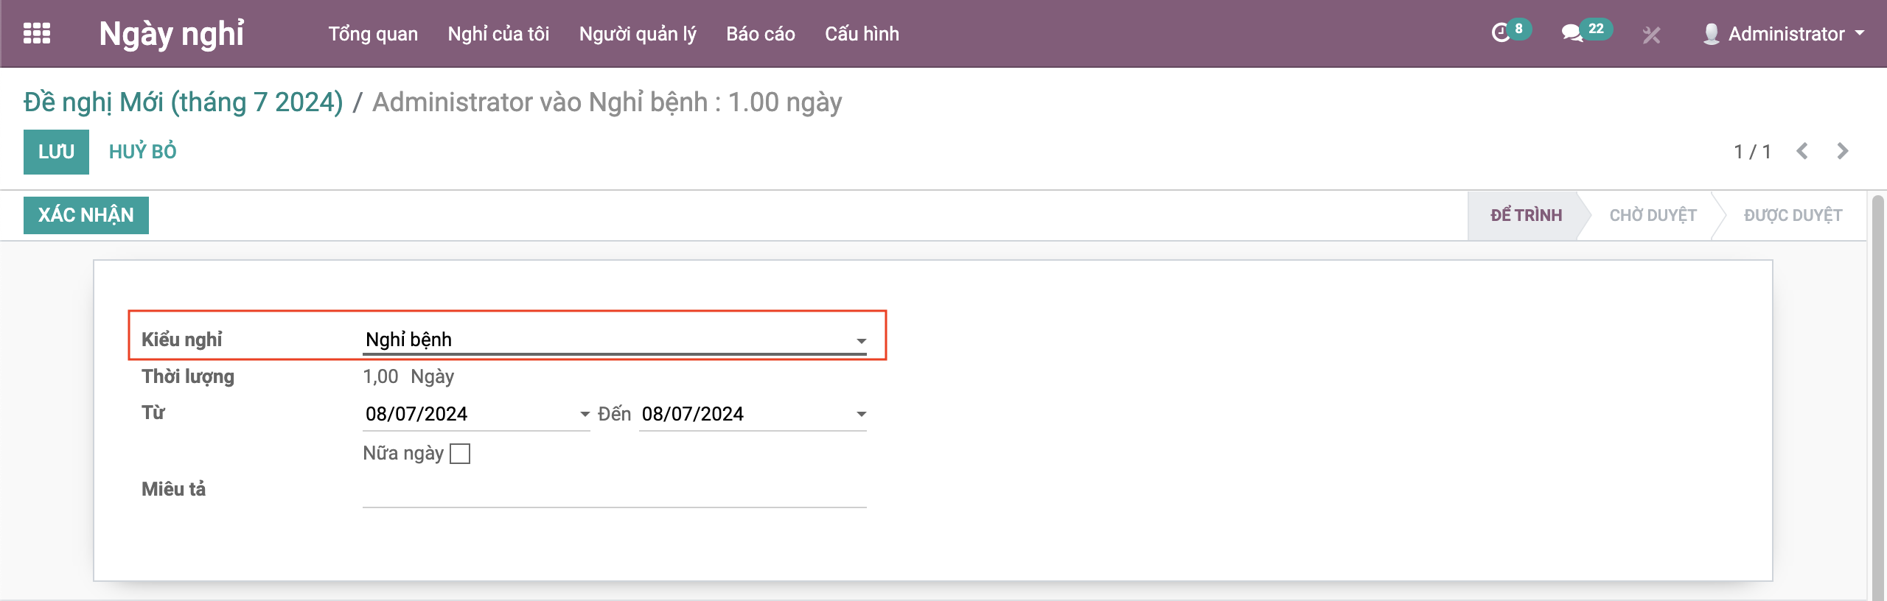Click the Đề nghị Mới breadcrumb link
The image size is (1887, 601).
point(183,102)
